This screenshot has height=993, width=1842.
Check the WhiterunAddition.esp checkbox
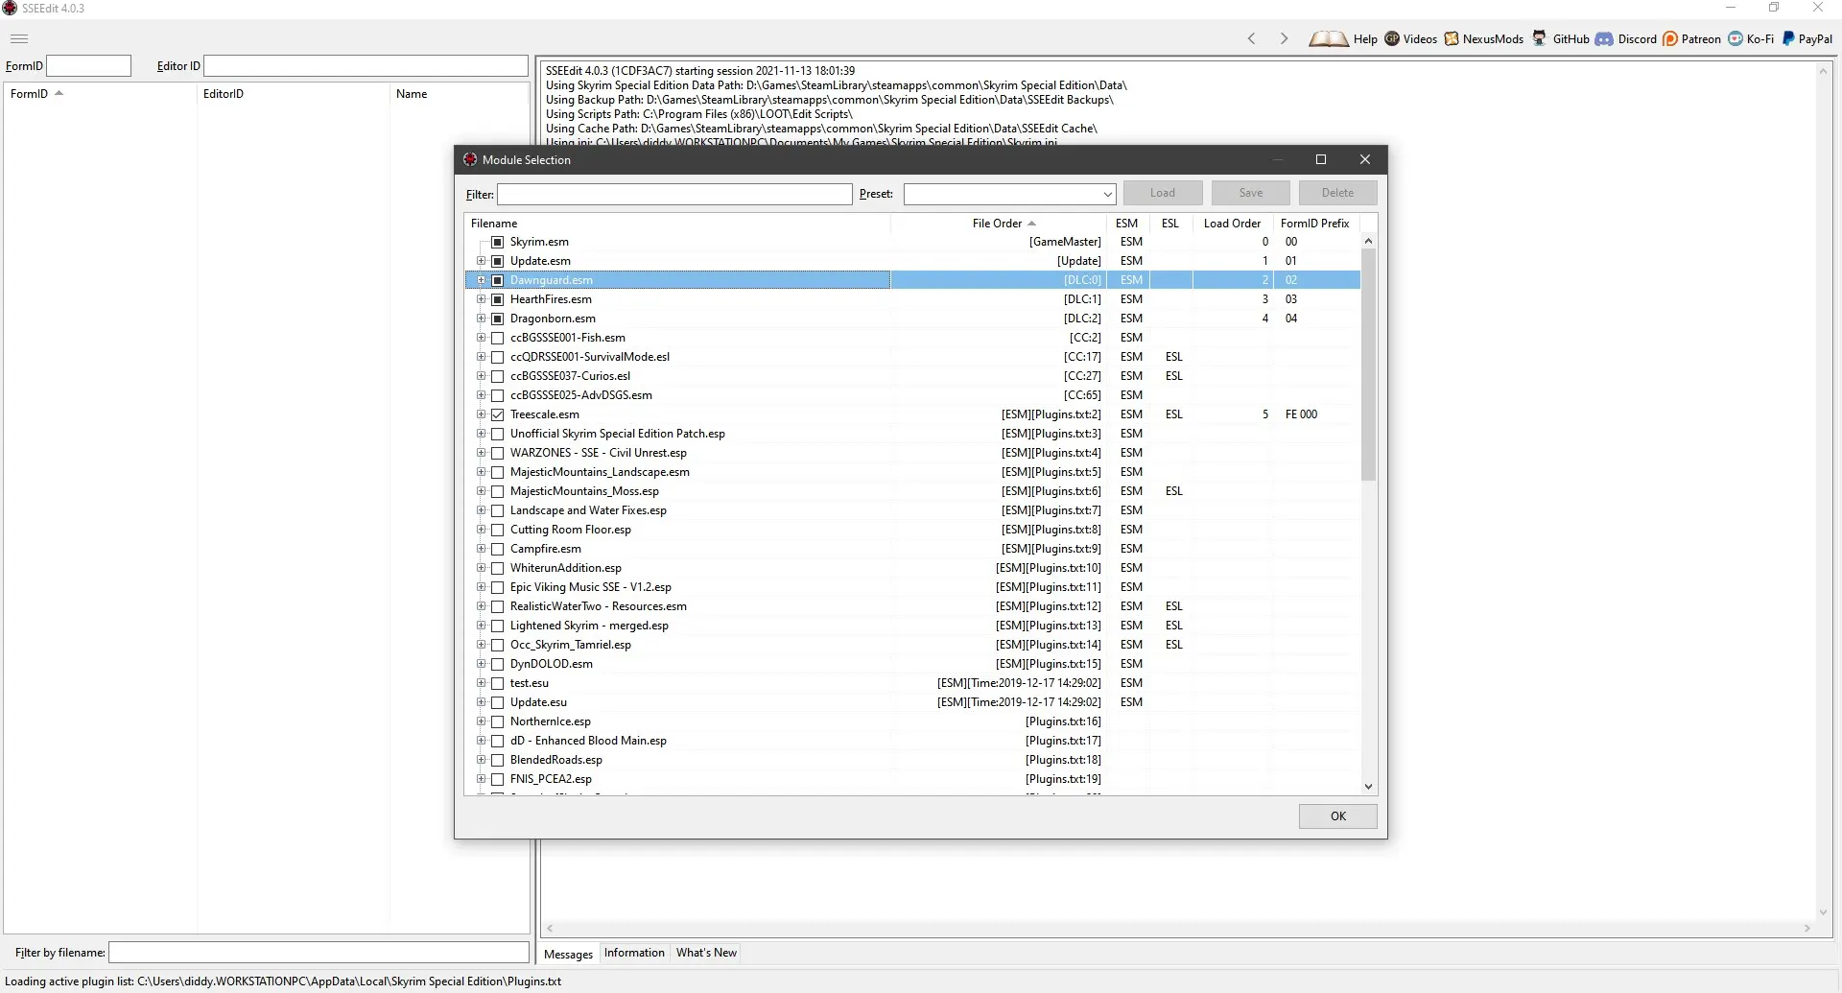coord(497,568)
